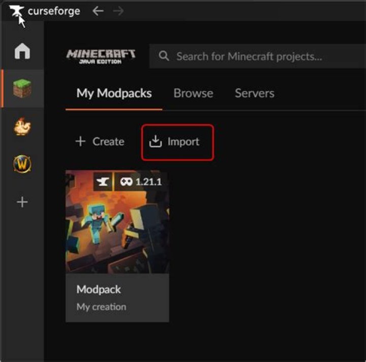The height and width of the screenshot is (362, 366).
Task: Open the World of Warcraft icon
Action: (22, 164)
